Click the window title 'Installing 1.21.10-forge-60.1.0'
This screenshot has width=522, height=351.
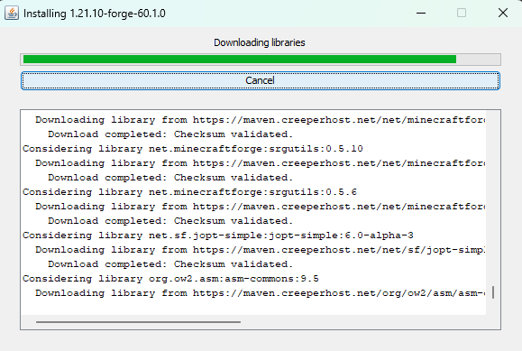[x=95, y=14]
